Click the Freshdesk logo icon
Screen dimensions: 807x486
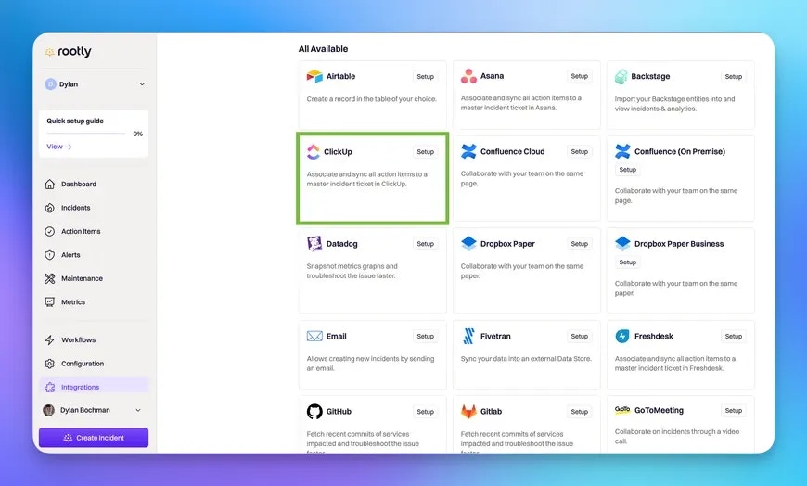(622, 336)
